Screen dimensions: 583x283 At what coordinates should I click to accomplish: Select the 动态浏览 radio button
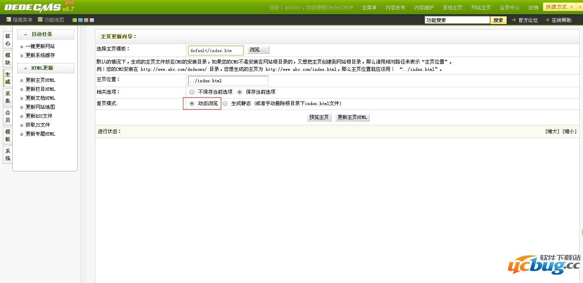pyautogui.click(x=192, y=103)
